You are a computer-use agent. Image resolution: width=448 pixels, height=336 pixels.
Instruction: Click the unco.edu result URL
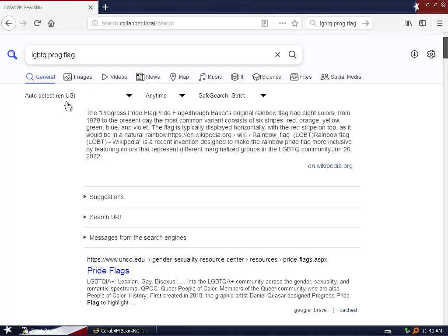(207, 259)
